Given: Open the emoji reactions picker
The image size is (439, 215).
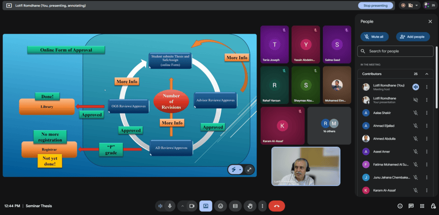Looking at the screenshot, I should [x=220, y=206].
